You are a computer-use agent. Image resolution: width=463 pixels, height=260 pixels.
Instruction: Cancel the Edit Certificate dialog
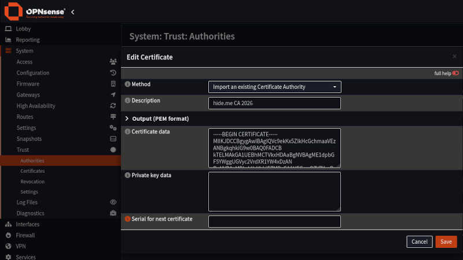[419, 242]
